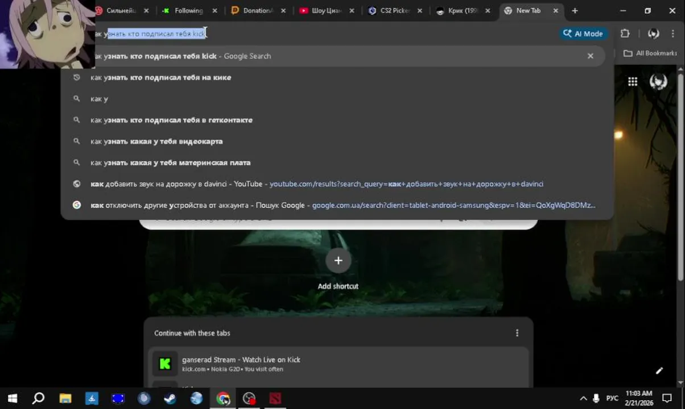Open the three-dot menu of Continue with these tabs

[x=517, y=333]
